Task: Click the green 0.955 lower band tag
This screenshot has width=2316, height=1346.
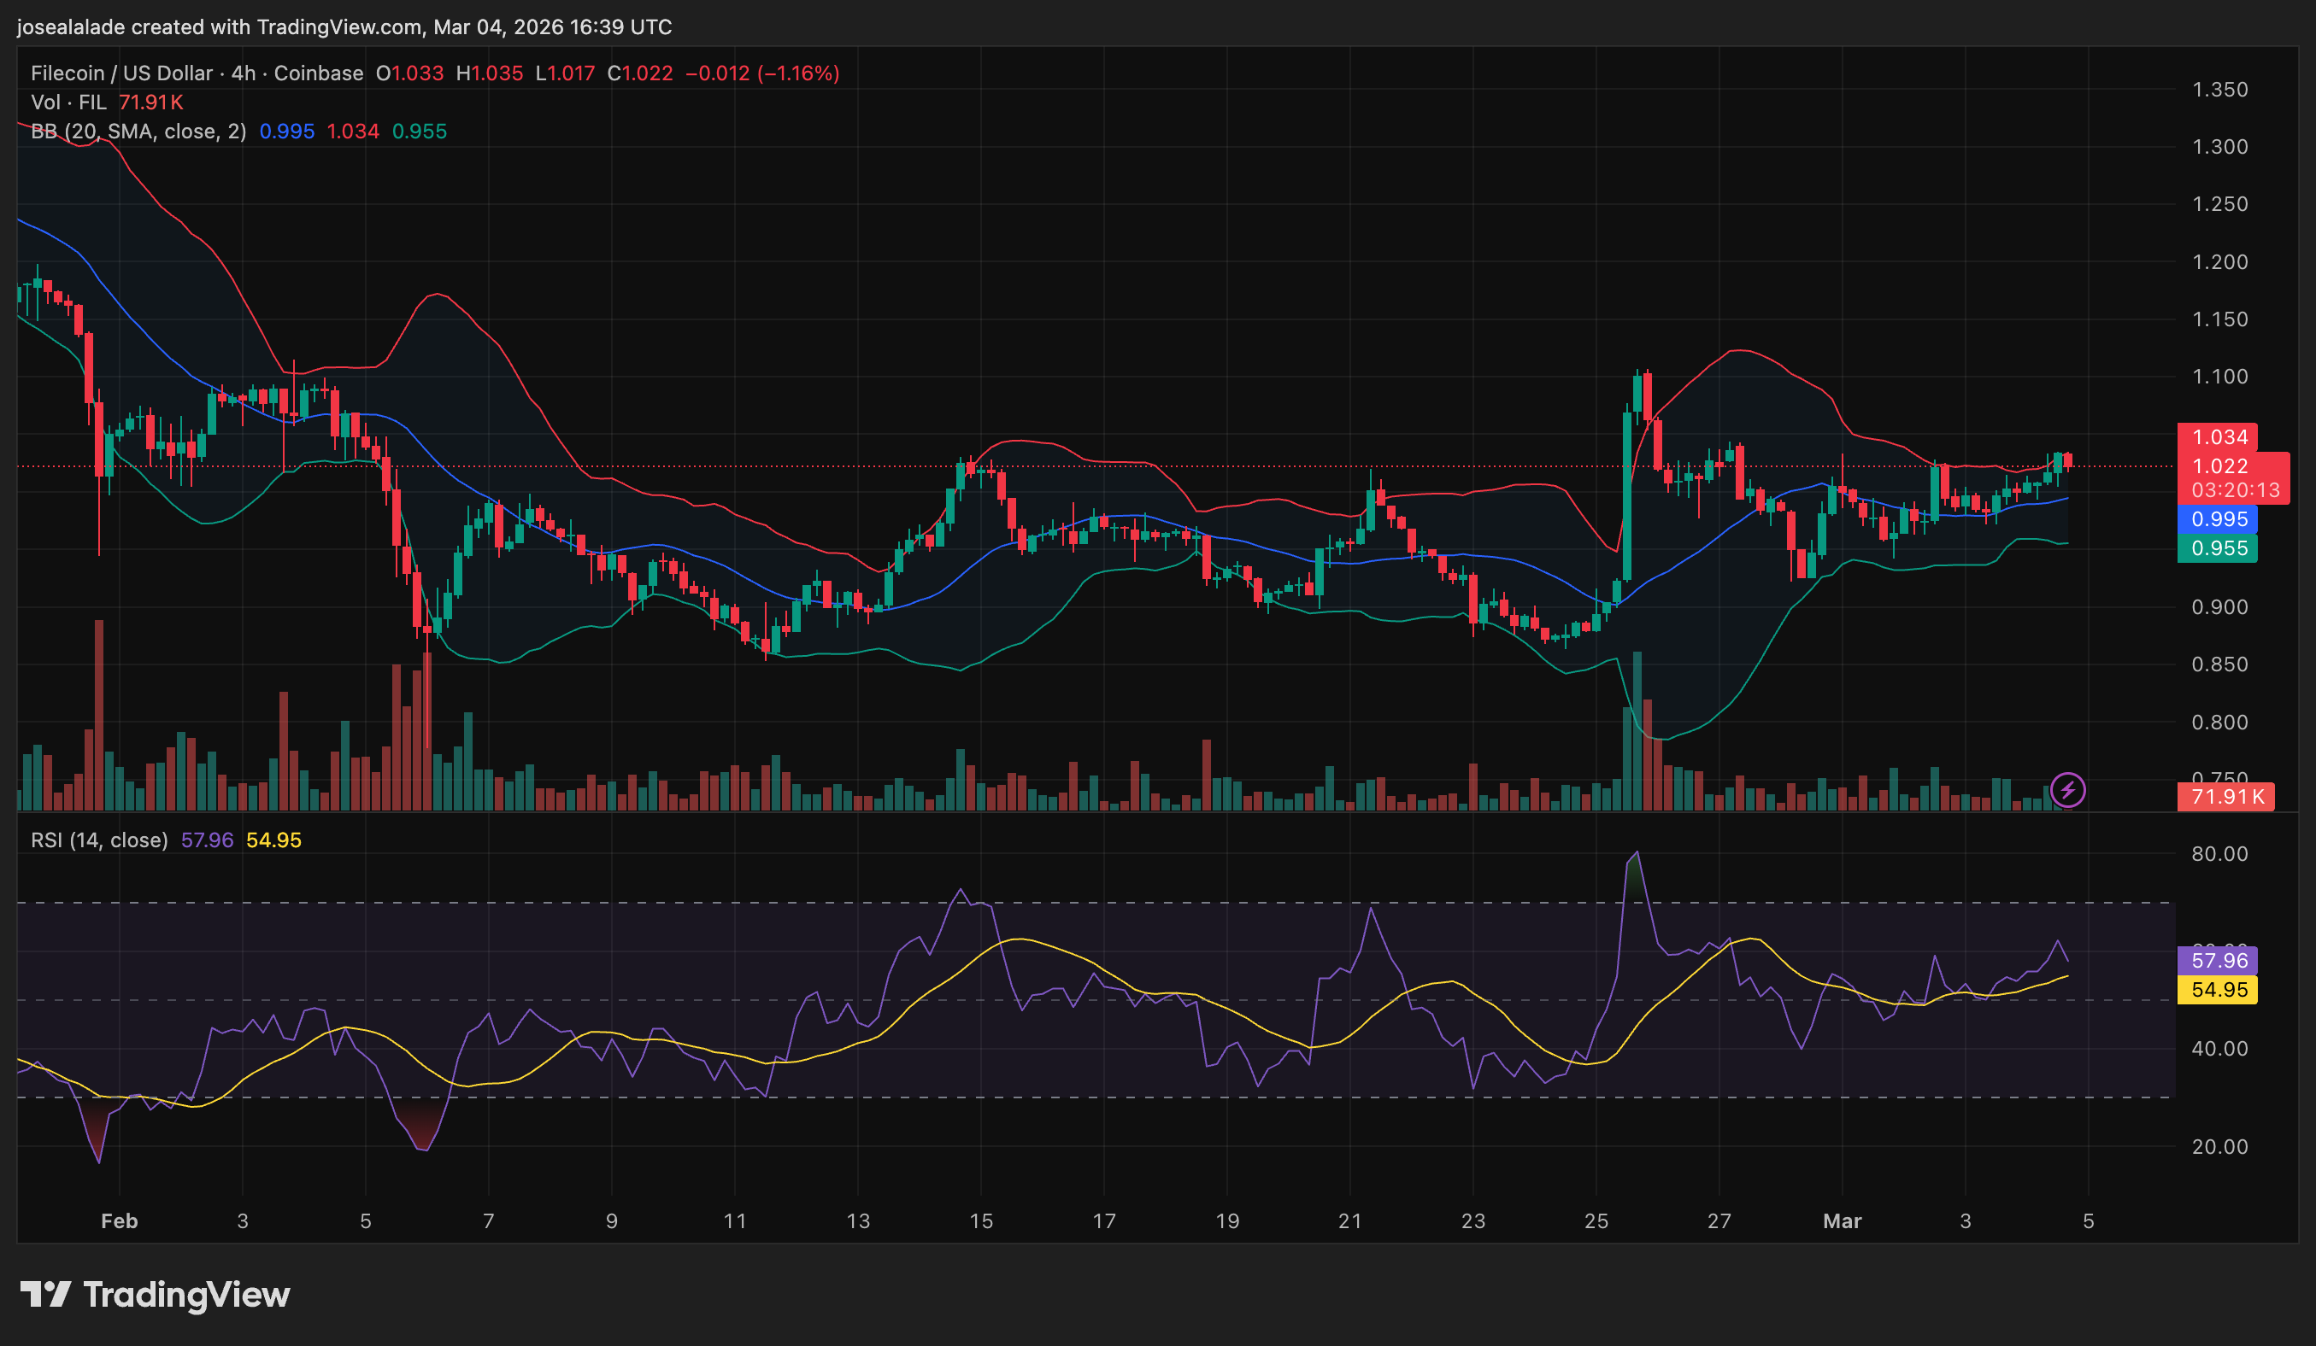Action: click(x=2219, y=548)
